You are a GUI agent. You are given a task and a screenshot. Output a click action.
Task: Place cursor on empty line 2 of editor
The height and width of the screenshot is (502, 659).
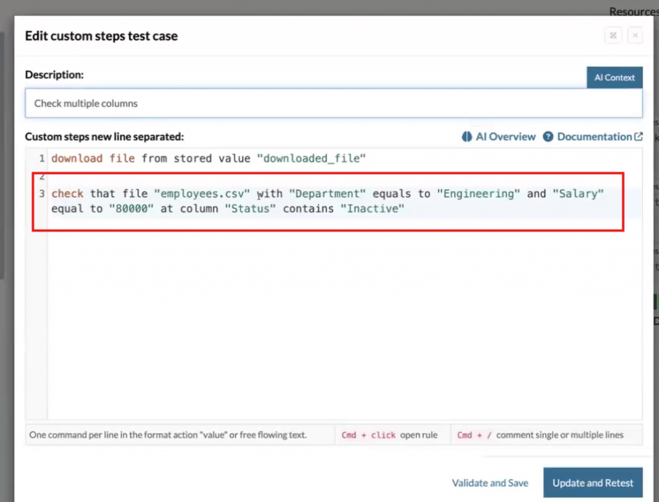coord(193,176)
